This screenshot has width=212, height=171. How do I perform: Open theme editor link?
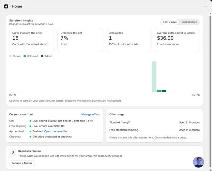pyautogui.click(x=56, y=131)
